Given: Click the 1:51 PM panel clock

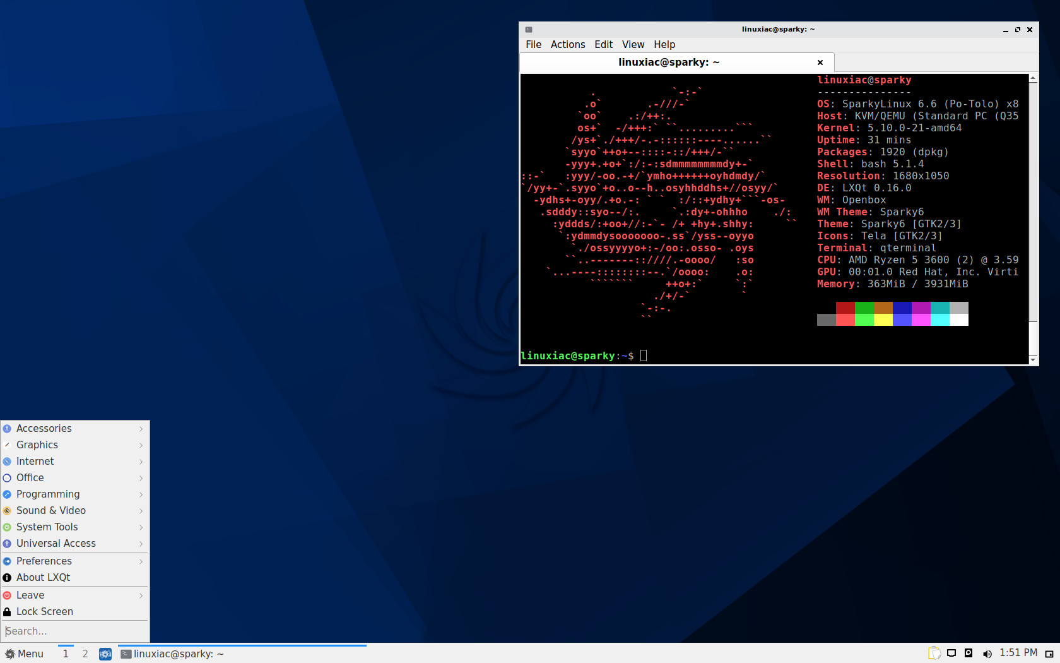Looking at the screenshot, I should click(x=1018, y=653).
